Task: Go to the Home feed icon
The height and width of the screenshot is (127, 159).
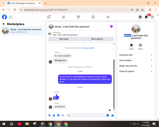Action: tap(49, 17)
